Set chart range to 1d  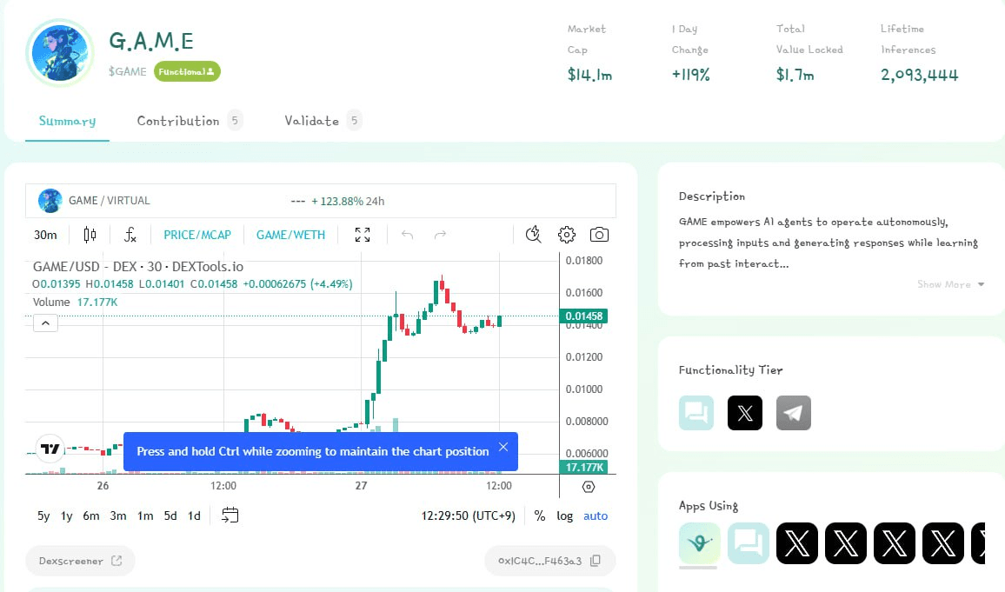click(x=194, y=516)
